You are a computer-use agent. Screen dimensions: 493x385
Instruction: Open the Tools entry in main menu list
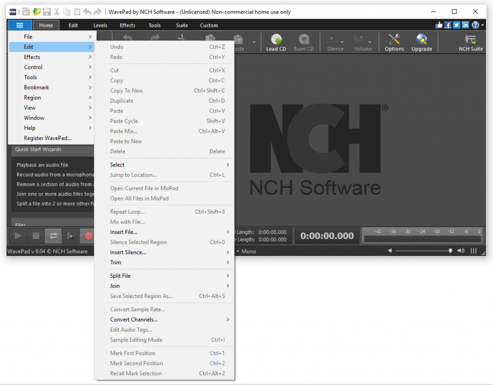click(51, 77)
